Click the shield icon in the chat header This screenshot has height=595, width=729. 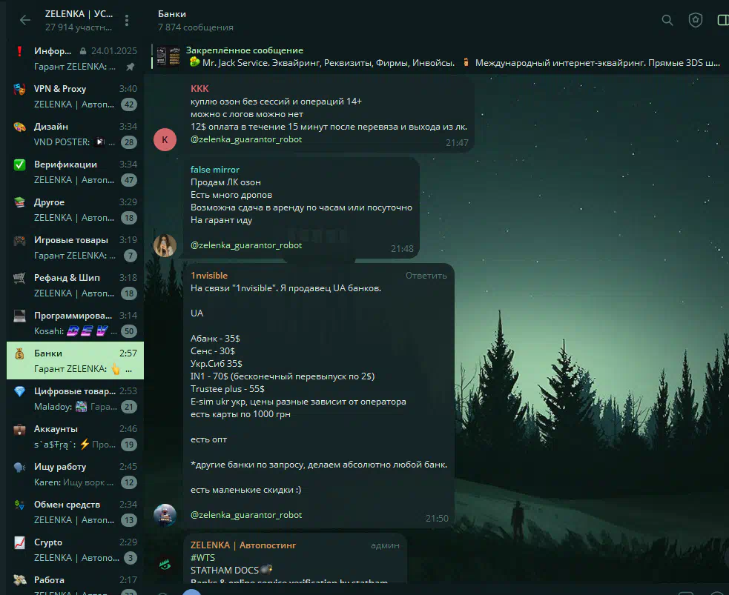click(695, 20)
